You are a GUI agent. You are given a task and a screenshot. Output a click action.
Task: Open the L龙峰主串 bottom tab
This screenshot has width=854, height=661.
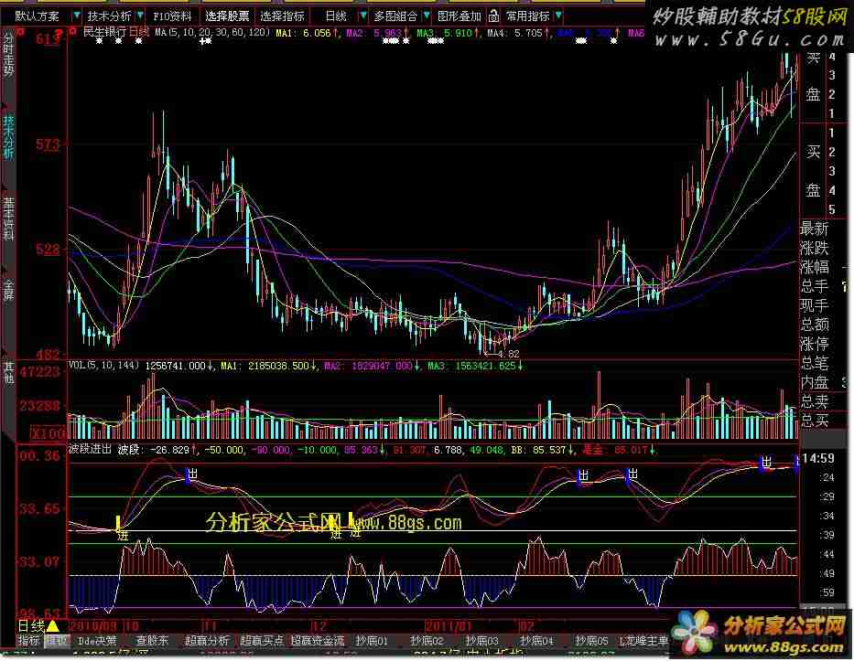tap(643, 641)
